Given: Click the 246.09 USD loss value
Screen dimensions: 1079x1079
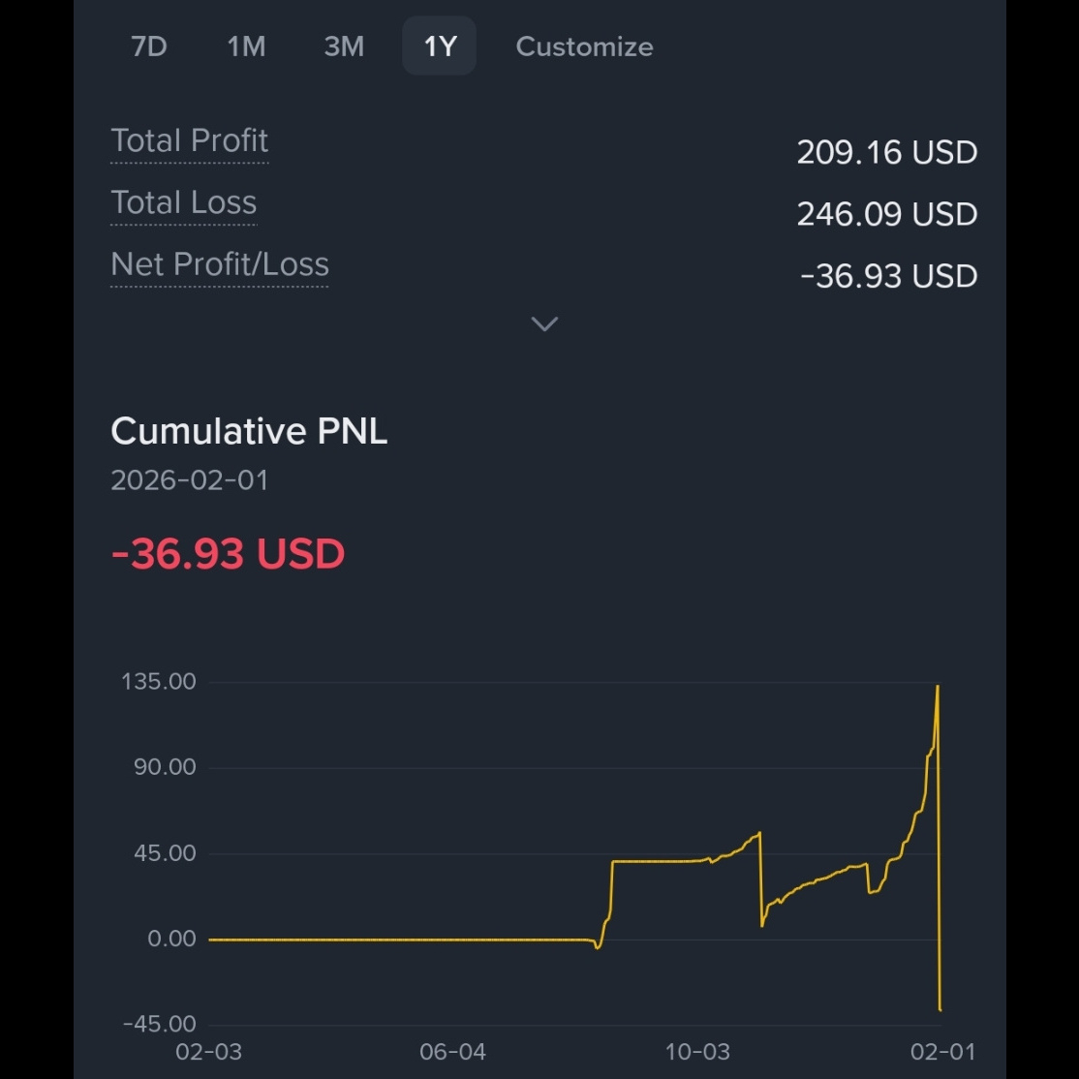Looking at the screenshot, I should point(887,215).
